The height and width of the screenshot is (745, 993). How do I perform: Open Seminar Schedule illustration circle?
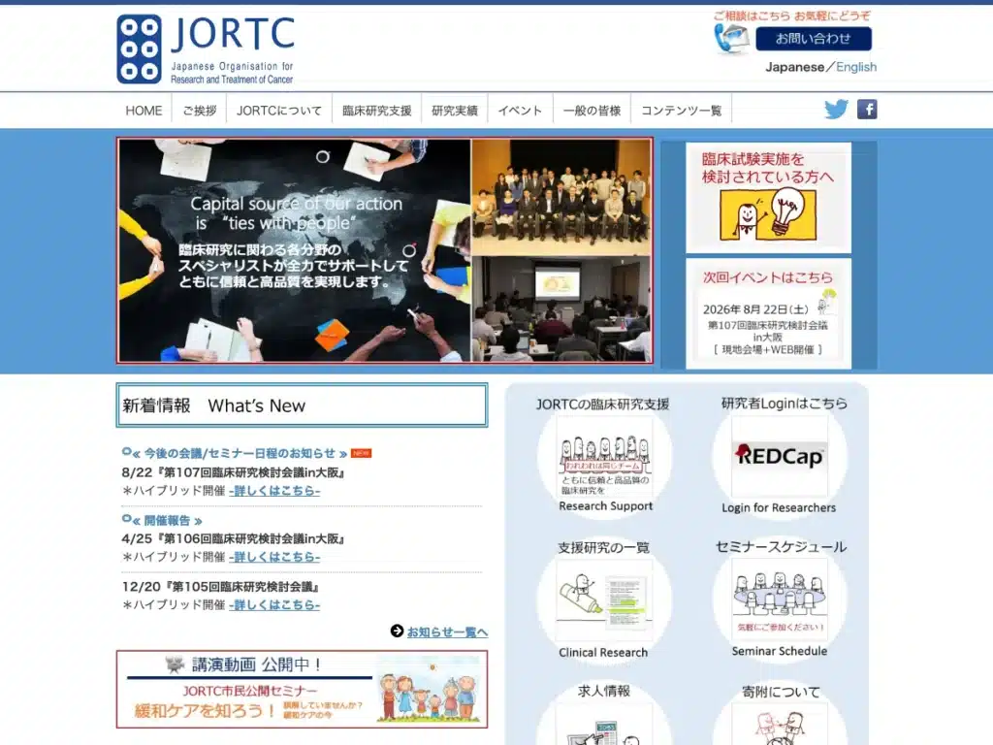[780, 599]
